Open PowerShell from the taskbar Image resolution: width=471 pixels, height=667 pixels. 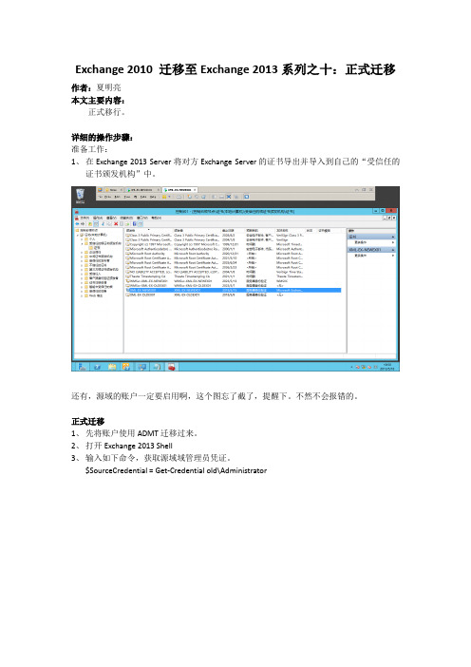[98, 366]
